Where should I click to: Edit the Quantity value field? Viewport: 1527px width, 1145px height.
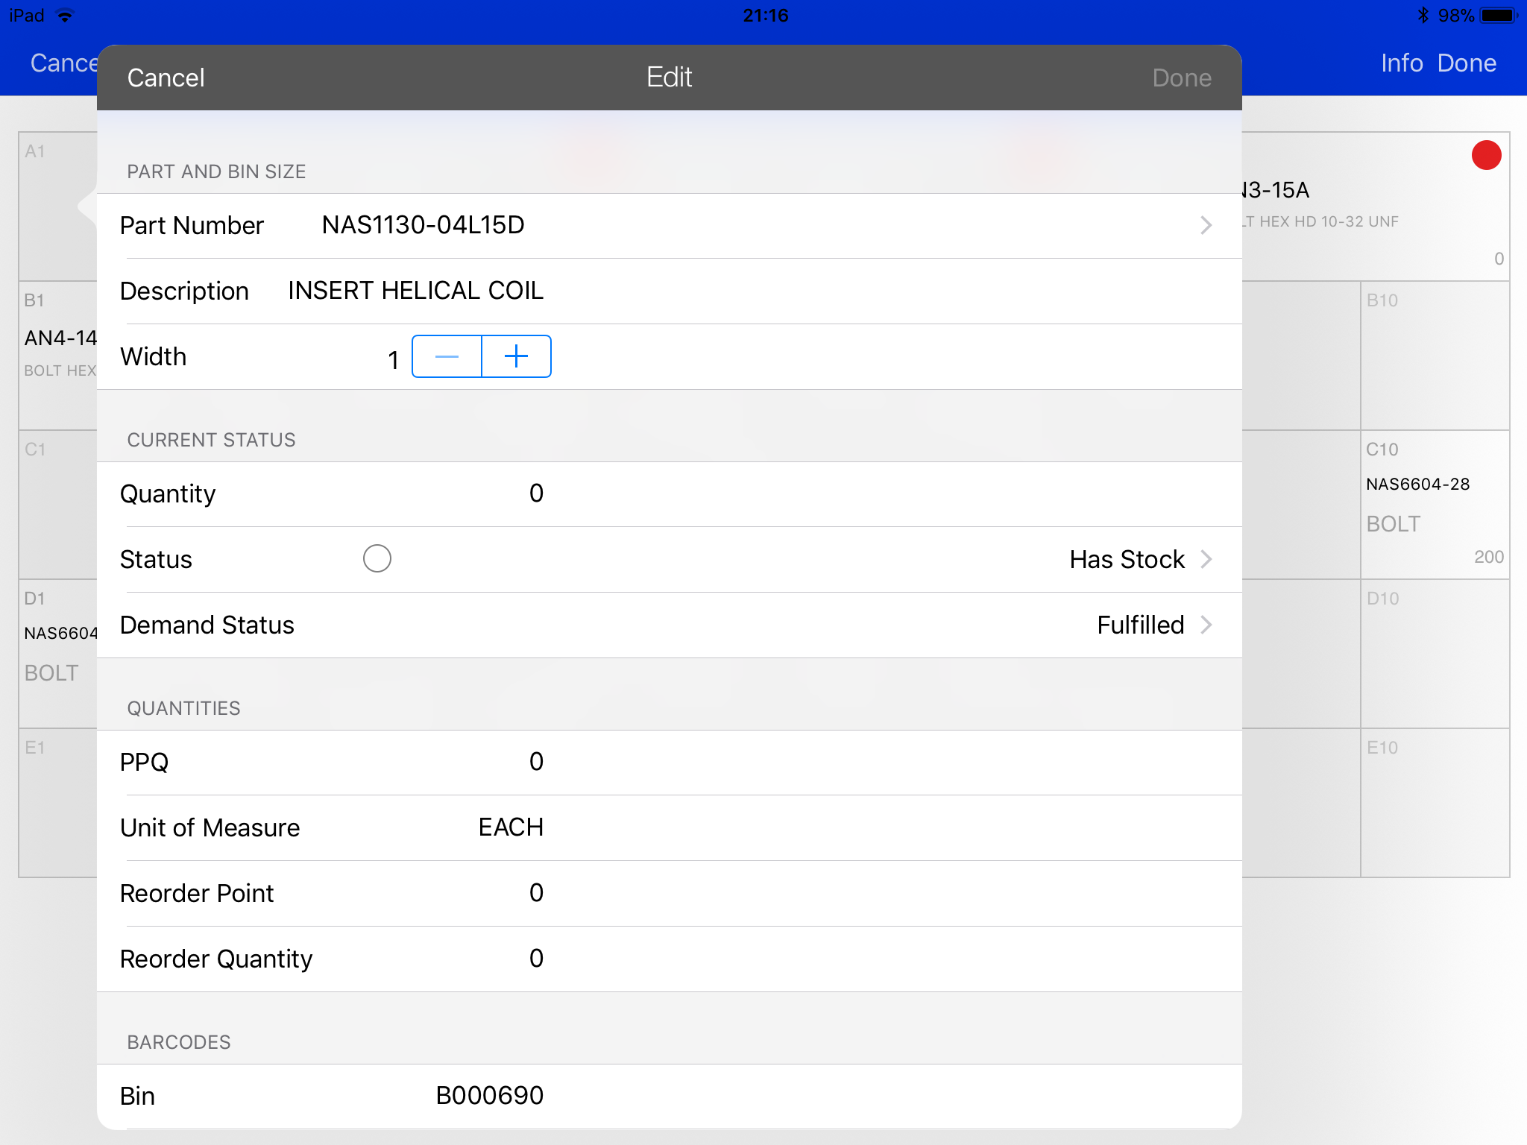[x=535, y=493]
